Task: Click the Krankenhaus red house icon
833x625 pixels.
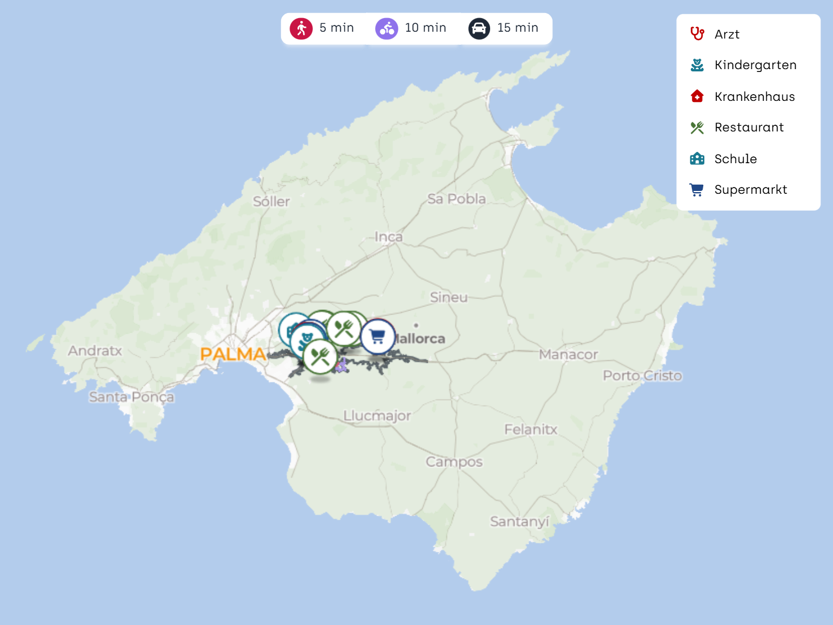Action: [x=697, y=96]
